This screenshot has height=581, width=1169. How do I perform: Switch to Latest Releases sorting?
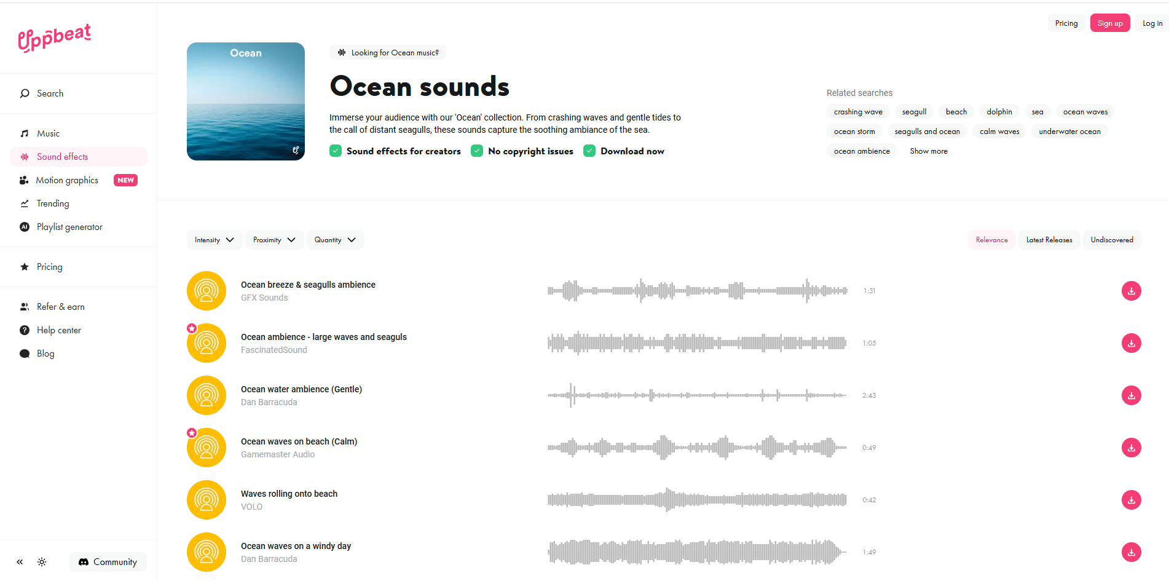click(x=1049, y=239)
